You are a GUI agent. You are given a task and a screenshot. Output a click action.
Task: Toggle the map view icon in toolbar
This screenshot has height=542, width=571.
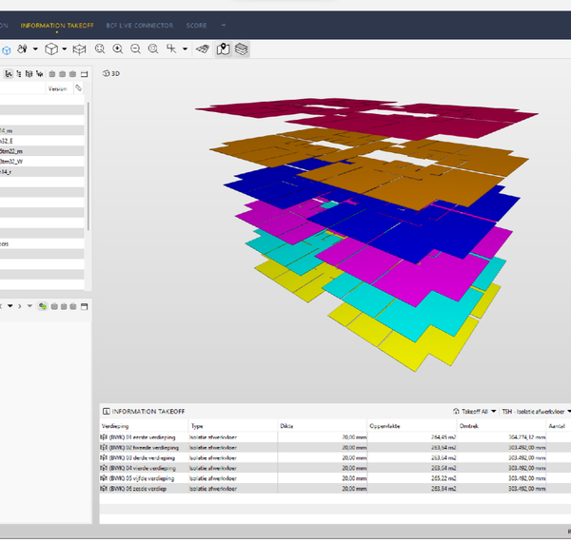click(223, 48)
